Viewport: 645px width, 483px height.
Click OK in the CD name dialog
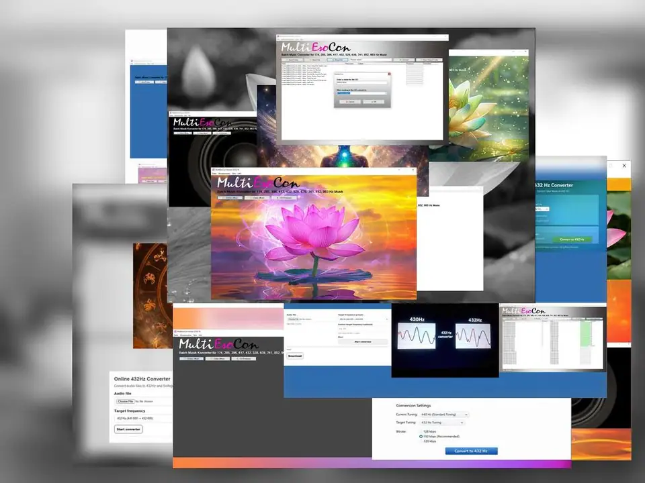(374, 101)
